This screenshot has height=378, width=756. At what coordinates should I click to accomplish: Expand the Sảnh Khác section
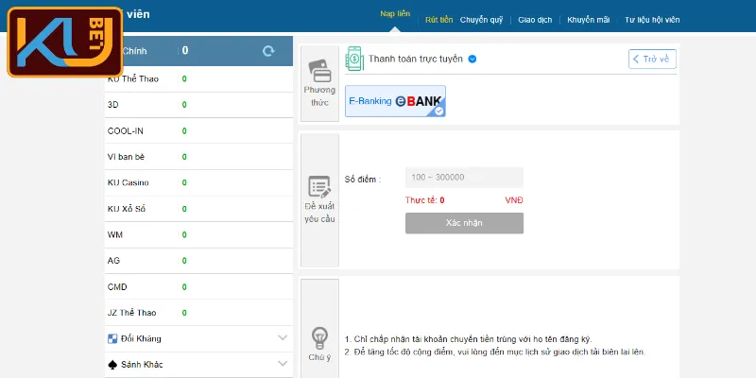point(283,364)
